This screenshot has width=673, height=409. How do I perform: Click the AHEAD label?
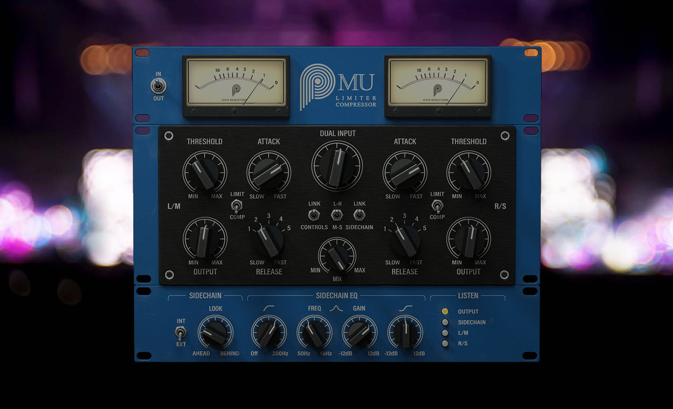(201, 353)
